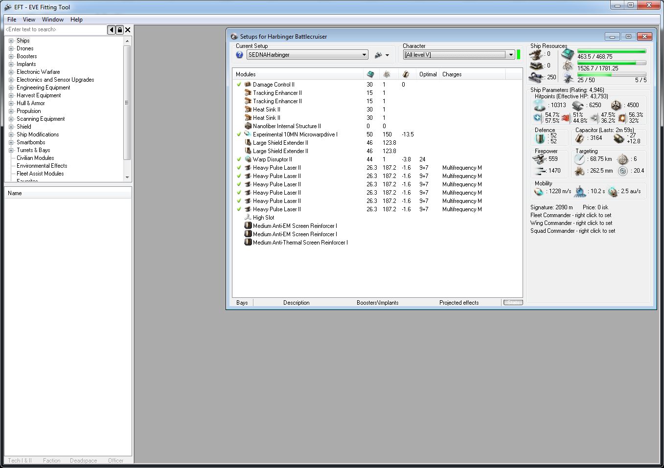Toggle the Damage Control II active checkmark

pos(239,85)
